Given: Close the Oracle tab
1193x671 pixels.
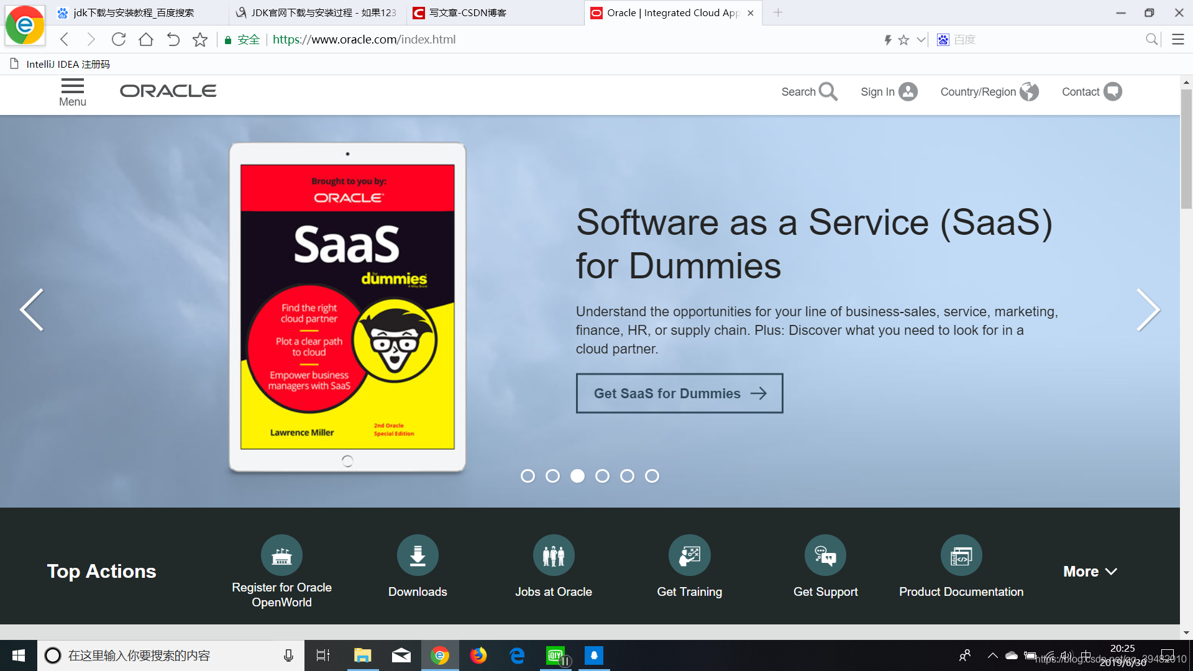Looking at the screenshot, I should (751, 12).
